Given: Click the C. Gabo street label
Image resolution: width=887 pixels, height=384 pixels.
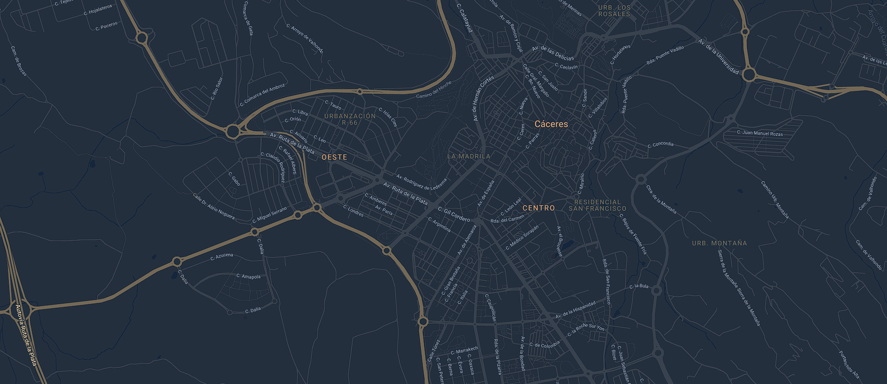Looking at the screenshot, I should click(x=234, y=179).
